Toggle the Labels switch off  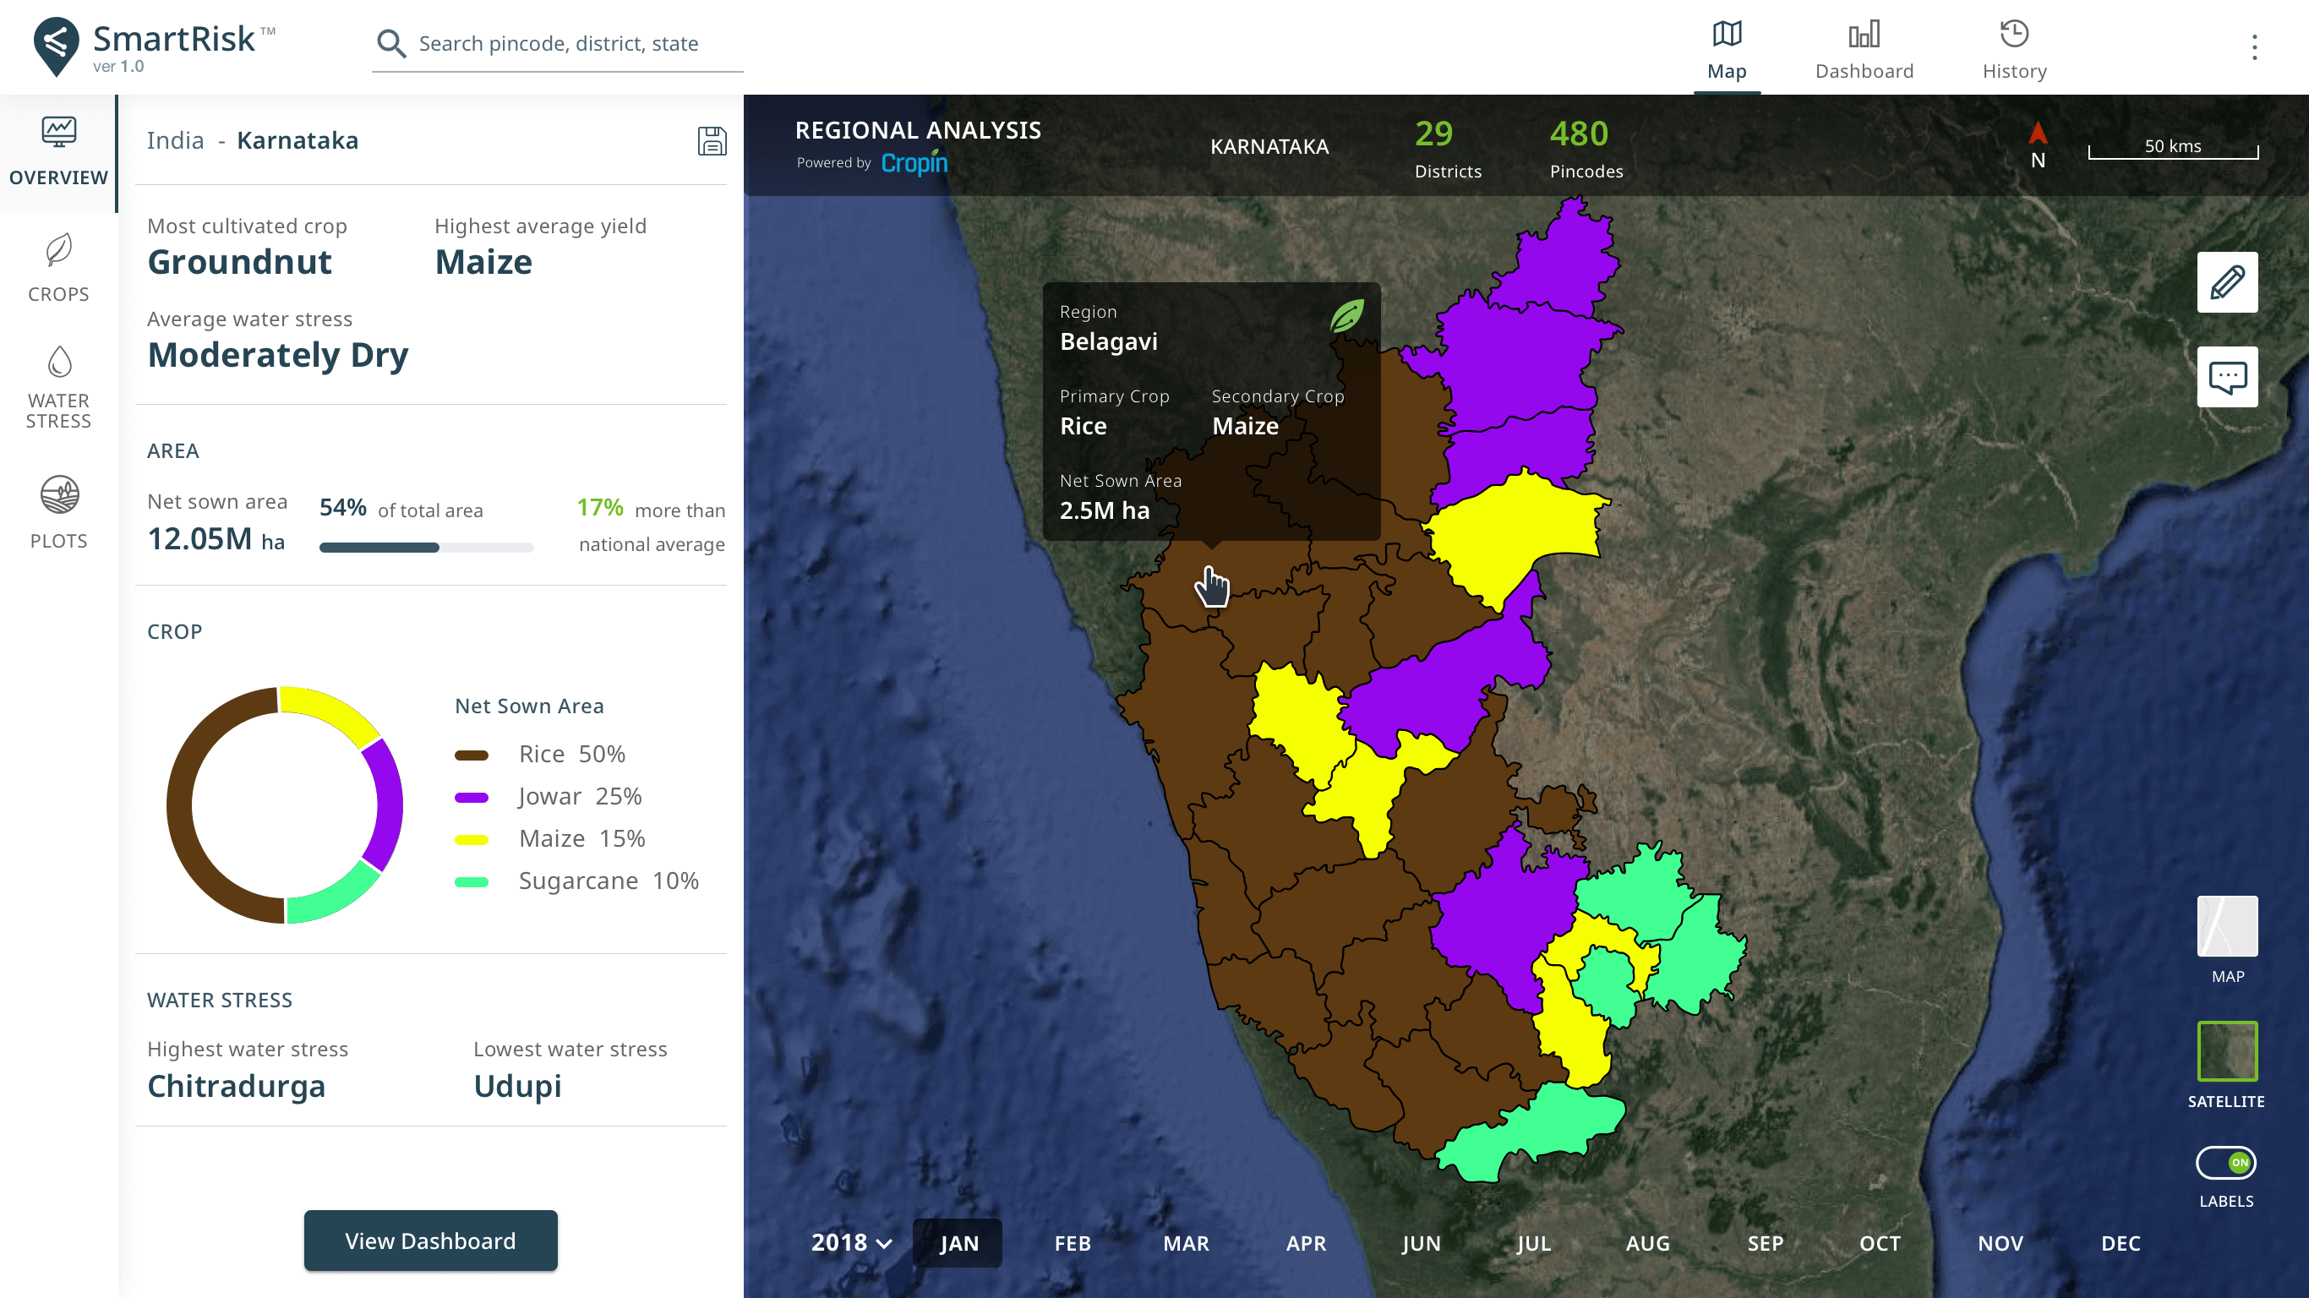(x=2225, y=1163)
